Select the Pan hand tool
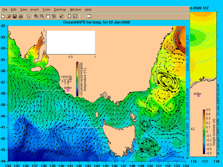Viewport: 223px width, 167px height. [x=48, y=16]
